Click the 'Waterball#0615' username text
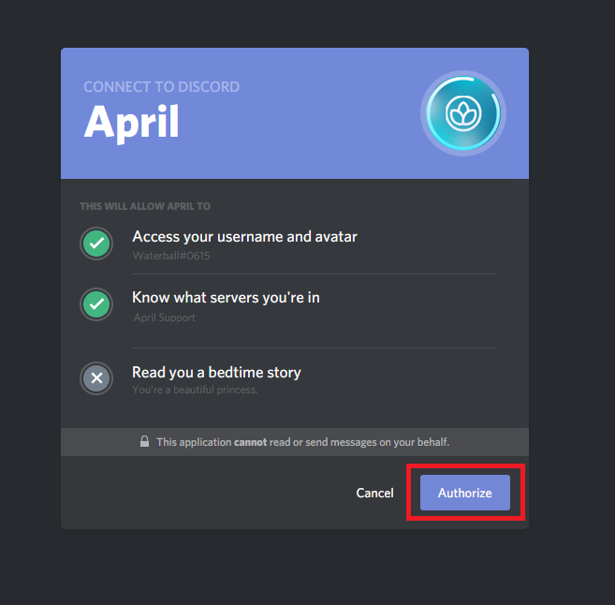615x605 pixels. click(171, 256)
